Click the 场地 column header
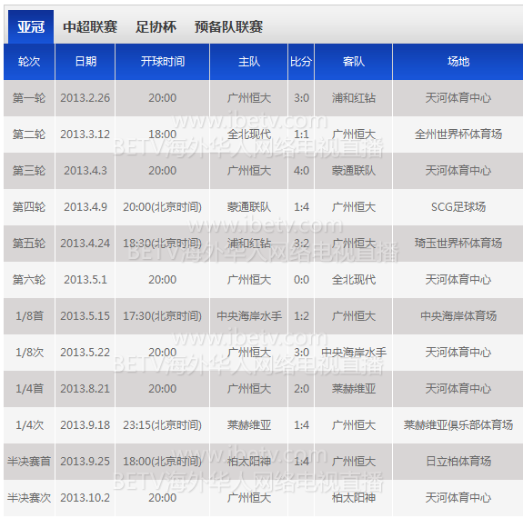 458,62
